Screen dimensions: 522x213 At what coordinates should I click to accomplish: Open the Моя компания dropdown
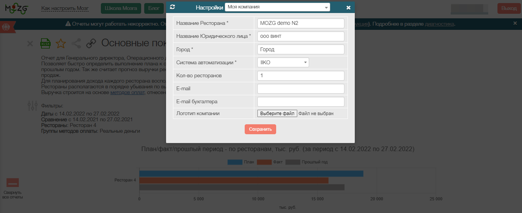click(277, 7)
